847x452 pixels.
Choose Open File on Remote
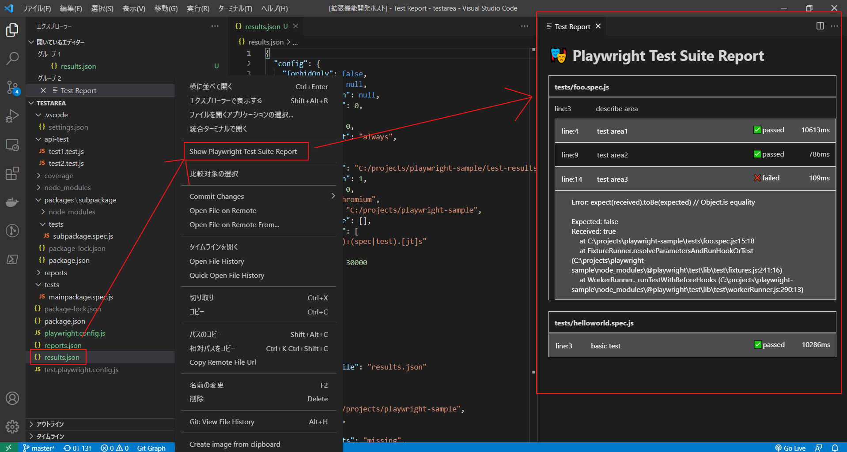(x=259, y=210)
